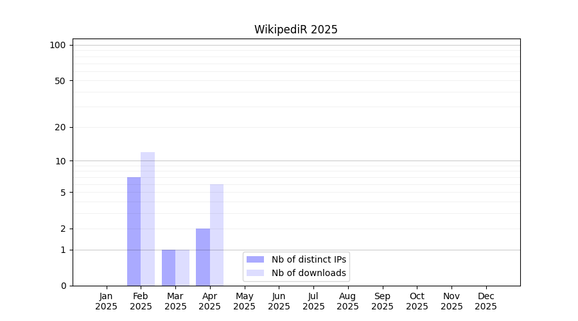Click the 'Jan 2025' x-axis label
This screenshot has height=321, width=578.
click(x=107, y=301)
